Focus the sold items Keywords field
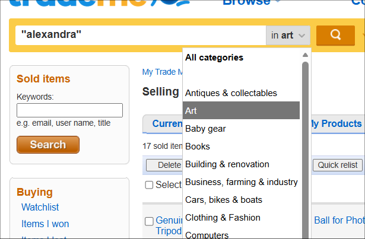 (x=69, y=110)
